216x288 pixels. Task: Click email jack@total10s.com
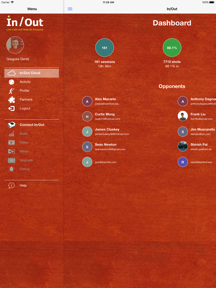point(105,162)
